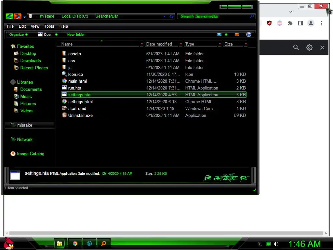Select the settings.hta file row
The height and width of the screenshot is (250, 333).
tap(154, 95)
